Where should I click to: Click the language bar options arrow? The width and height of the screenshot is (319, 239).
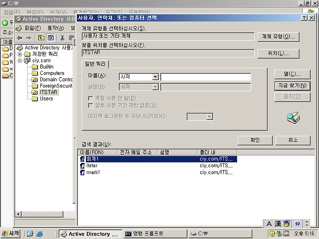point(307,224)
